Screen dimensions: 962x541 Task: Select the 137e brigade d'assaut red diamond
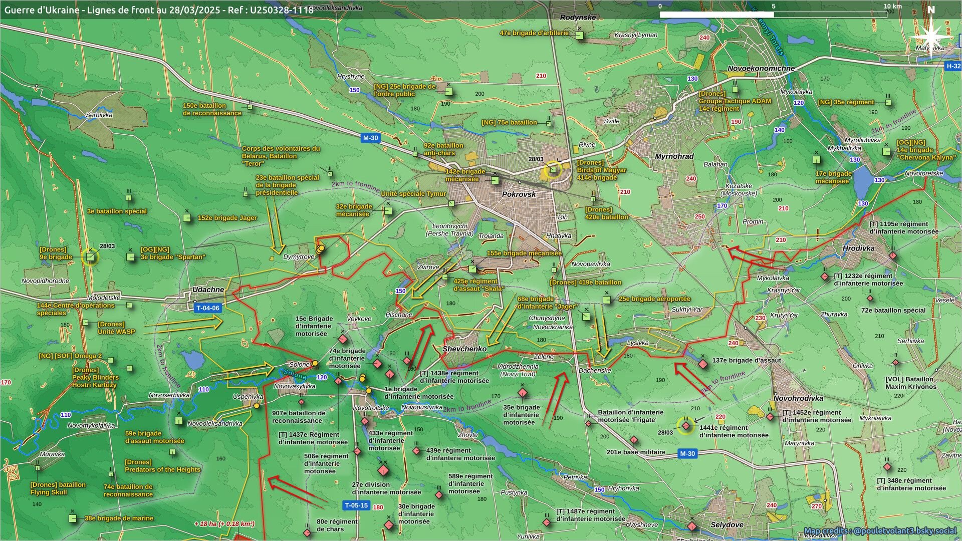click(x=703, y=364)
